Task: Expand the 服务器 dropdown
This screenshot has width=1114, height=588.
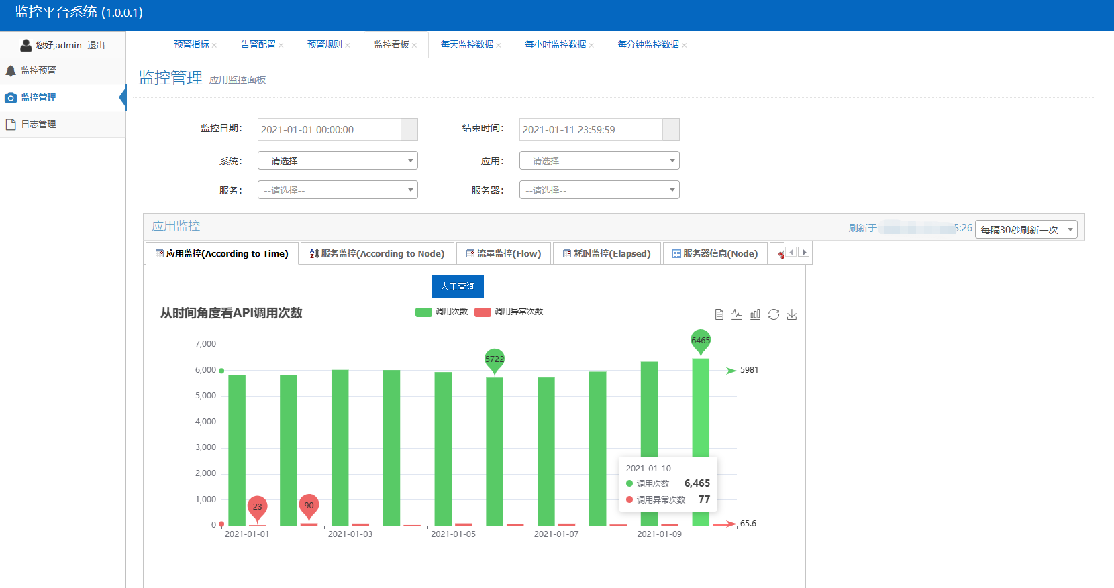Action: tap(599, 190)
